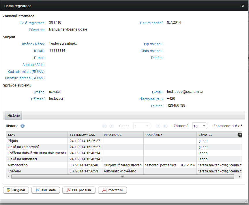This screenshot has width=249, height=205.
Task: Click Automaticky ověřeno information cell
Action: [123, 171]
